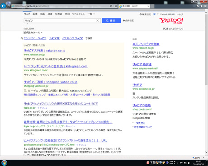Select the 地図 search tab
Viewport: 208px width, 166px height.
(67, 14)
